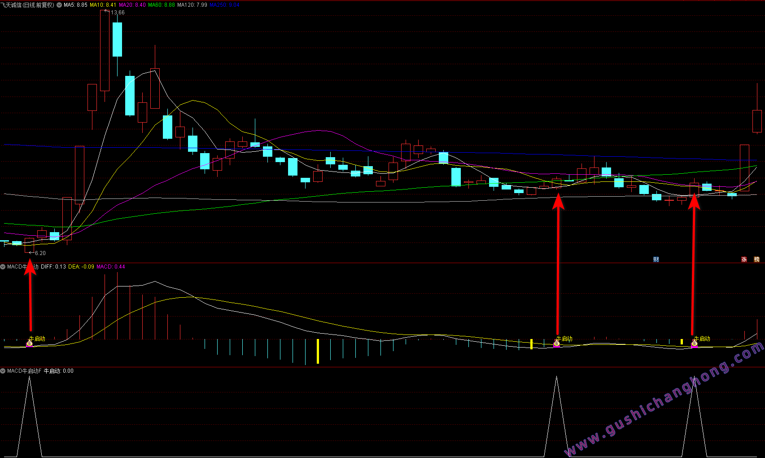Click the MA60: 8.88 legend value
Viewport: 765px width, 458px height.
pos(162,5)
